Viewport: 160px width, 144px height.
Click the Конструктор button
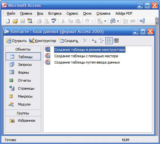[42, 41]
